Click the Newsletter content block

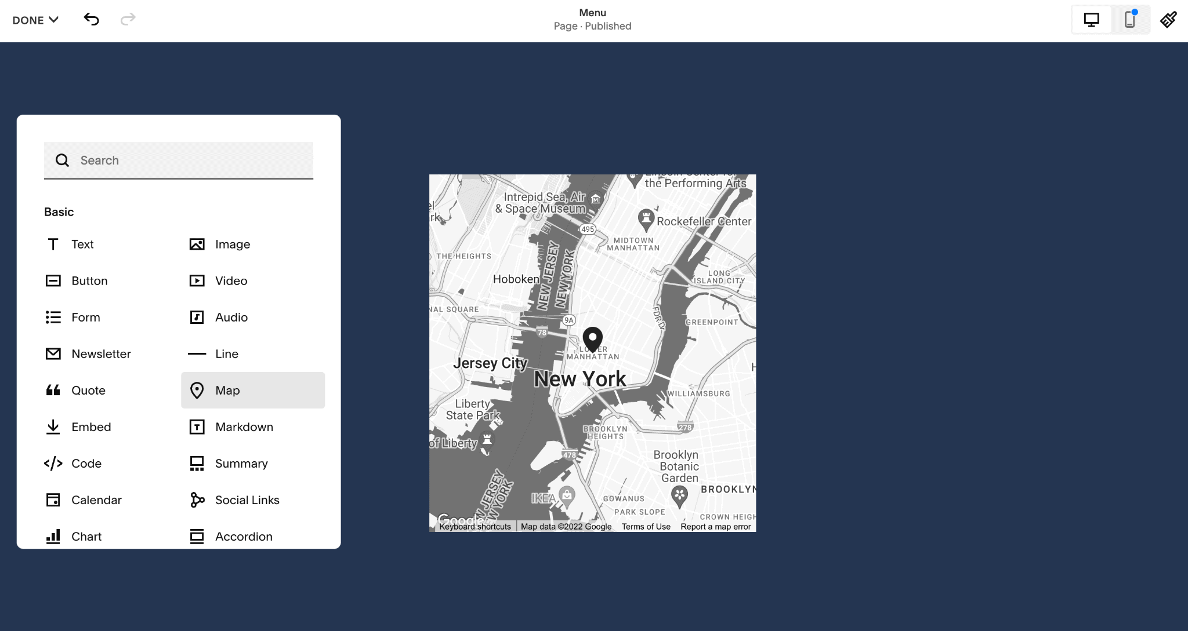coord(100,353)
